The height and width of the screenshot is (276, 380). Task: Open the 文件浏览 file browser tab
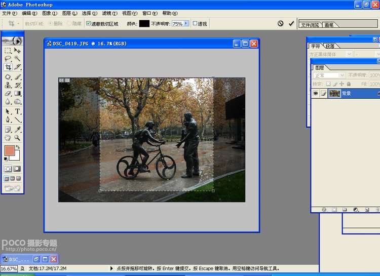coord(310,25)
